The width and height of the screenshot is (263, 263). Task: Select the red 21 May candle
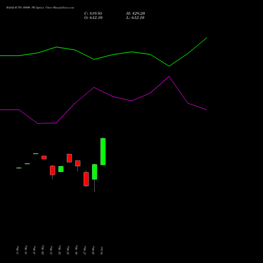pyautogui.click(x=53, y=170)
